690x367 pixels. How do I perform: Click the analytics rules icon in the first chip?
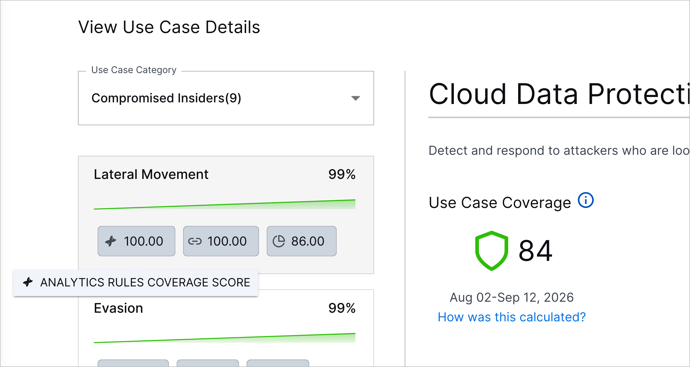(111, 241)
